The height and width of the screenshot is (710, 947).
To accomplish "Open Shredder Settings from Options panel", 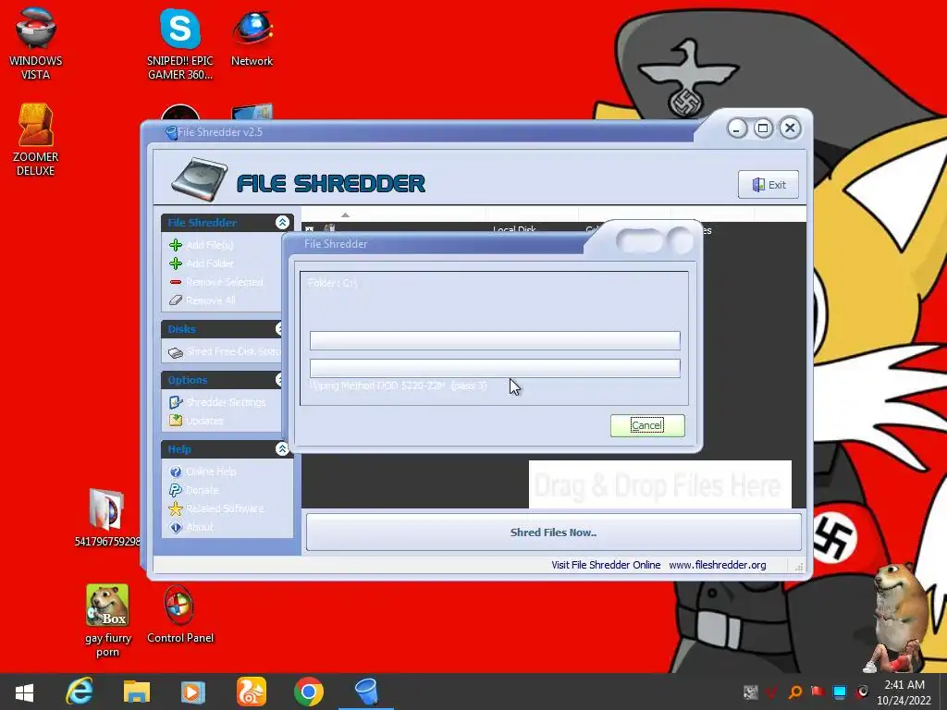I will click(216, 402).
